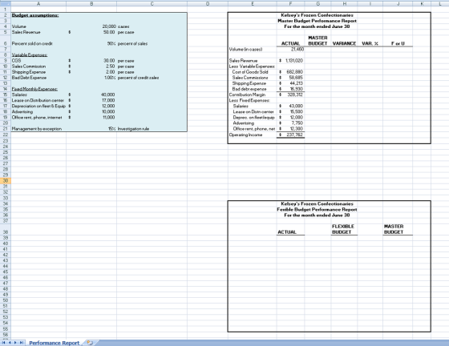Click the 'Master Budget Performance Report' title

coord(317,21)
